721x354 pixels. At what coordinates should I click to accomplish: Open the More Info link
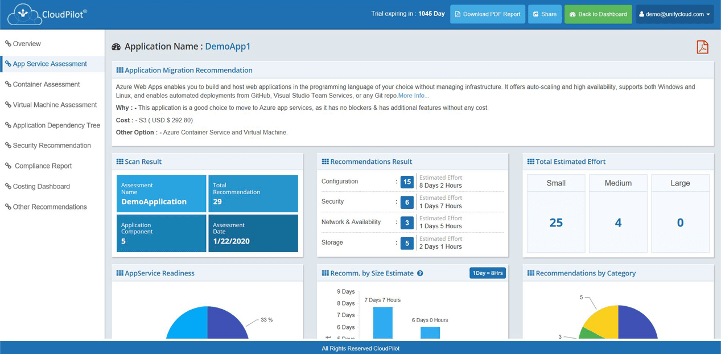[414, 96]
